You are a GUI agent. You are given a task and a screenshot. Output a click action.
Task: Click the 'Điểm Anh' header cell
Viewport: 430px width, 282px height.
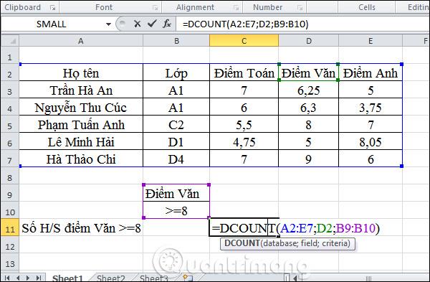coord(371,72)
